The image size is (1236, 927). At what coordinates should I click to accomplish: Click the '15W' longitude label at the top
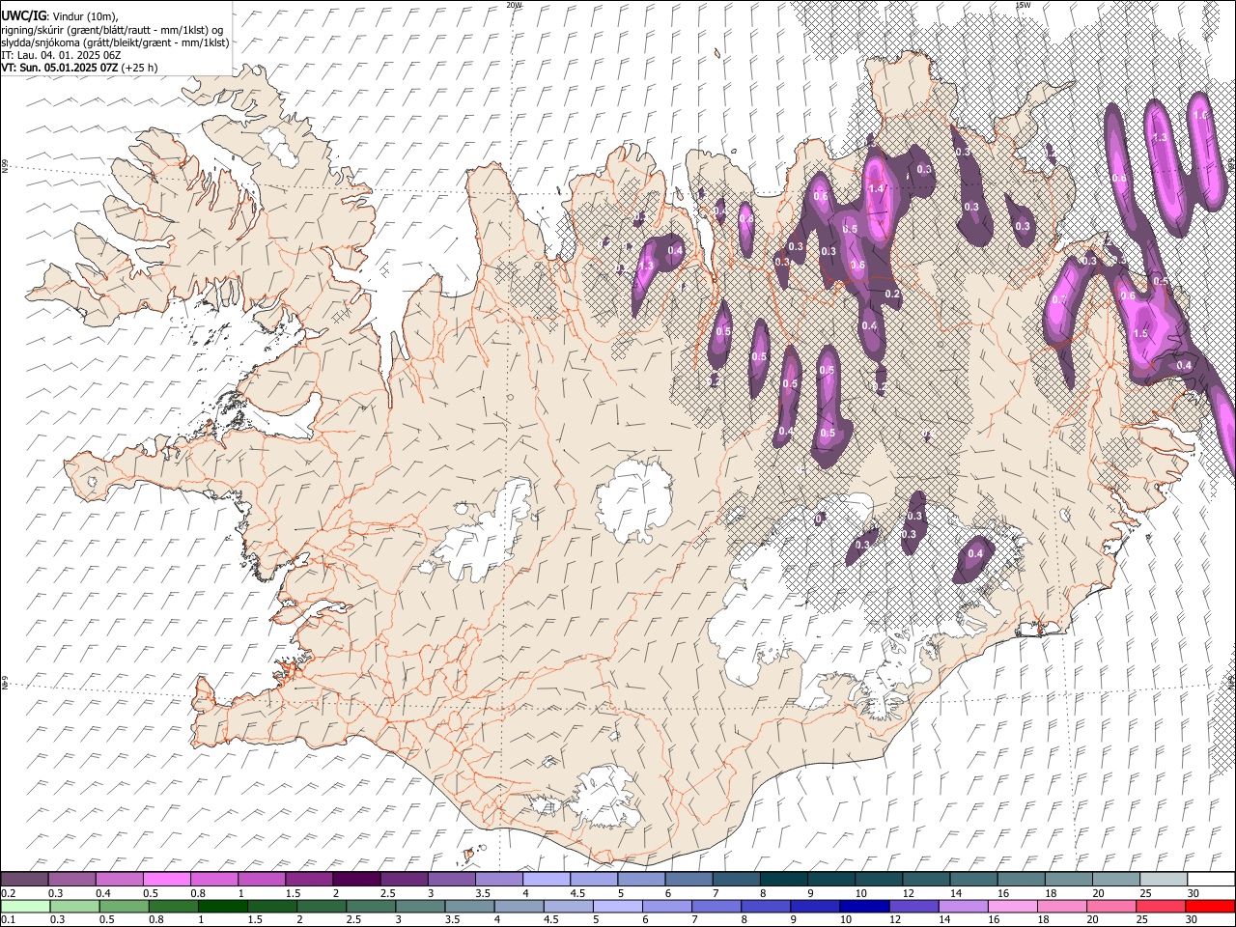click(1023, 5)
